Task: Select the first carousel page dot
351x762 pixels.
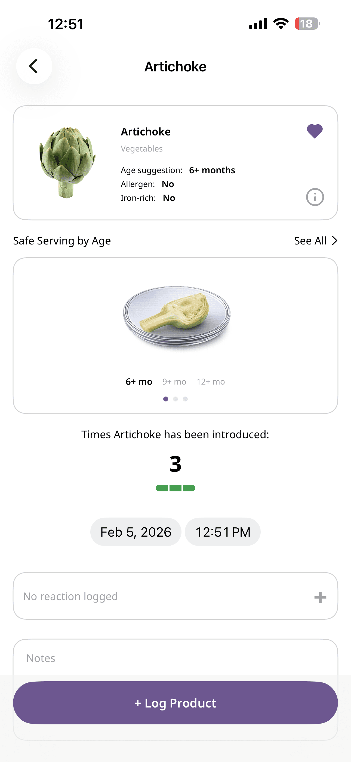Action: 166,399
